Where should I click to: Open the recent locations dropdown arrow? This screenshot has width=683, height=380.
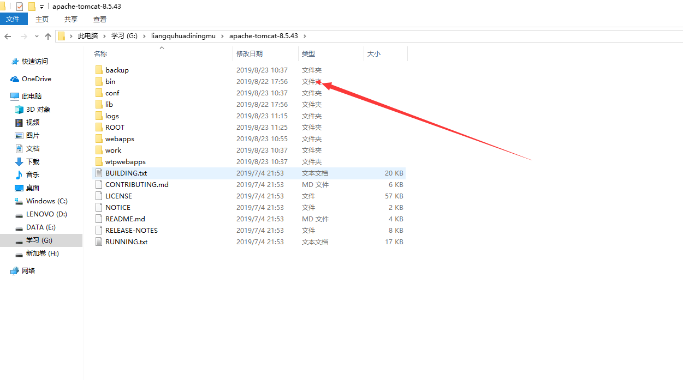tap(37, 36)
